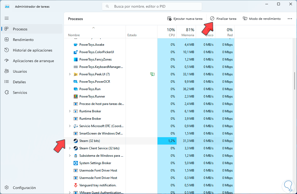Sort by the Memoria column header
Screen dimensions: 297x194
(186, 32)
